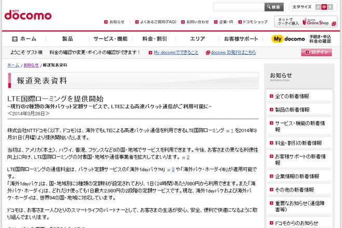The image size is (342, 228).
Task: Click the arrow icon beside 企業情報の新着情報
Action: [271, 176]
